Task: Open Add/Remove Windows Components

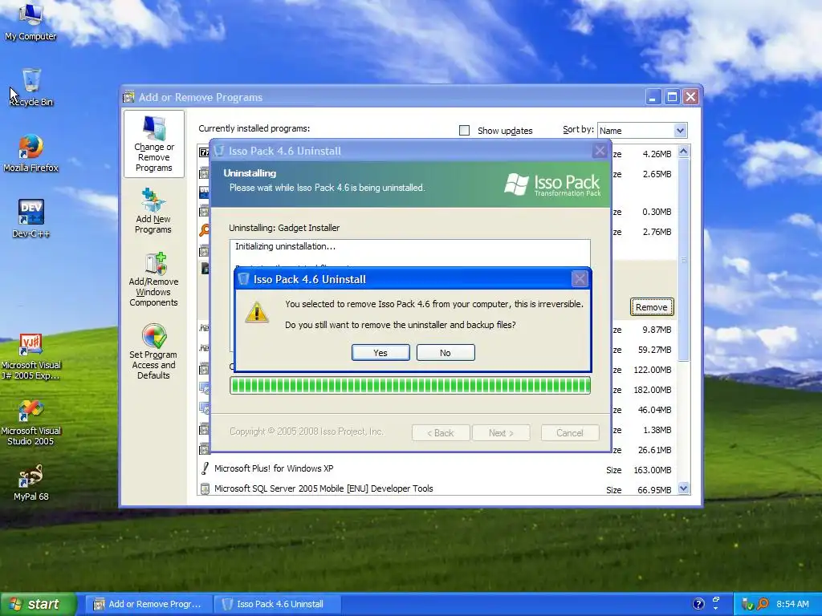Action: 153,279
